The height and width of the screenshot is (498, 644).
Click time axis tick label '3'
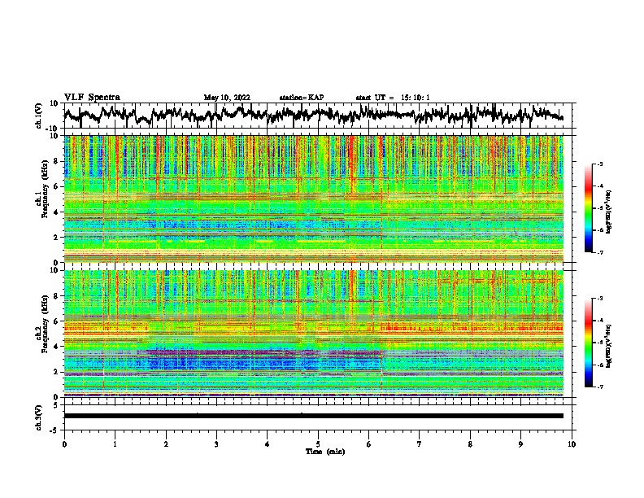click(216, 444)
